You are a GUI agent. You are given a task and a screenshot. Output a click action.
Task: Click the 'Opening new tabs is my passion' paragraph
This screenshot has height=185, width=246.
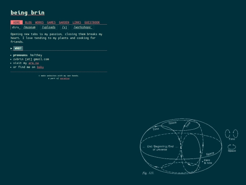point(56,38)
